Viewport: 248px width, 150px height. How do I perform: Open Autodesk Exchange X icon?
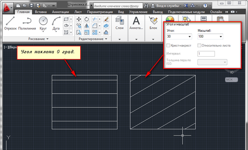coord(186,6)
